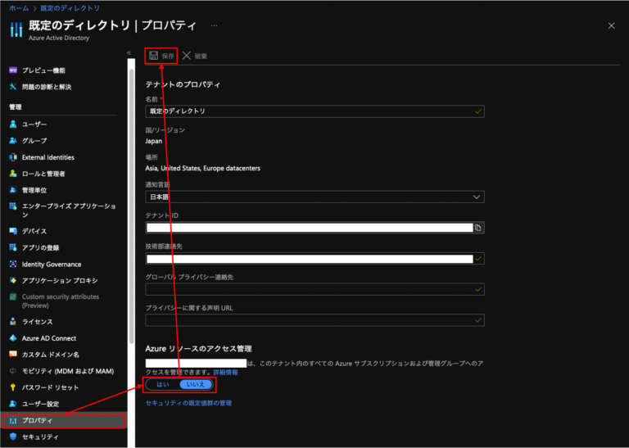The image size is (629, 448).
Task: Open the プロパティ menu item
Action: click(64, 421)
